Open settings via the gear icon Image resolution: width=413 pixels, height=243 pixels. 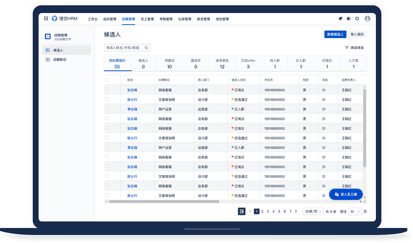tap(358, 19)
